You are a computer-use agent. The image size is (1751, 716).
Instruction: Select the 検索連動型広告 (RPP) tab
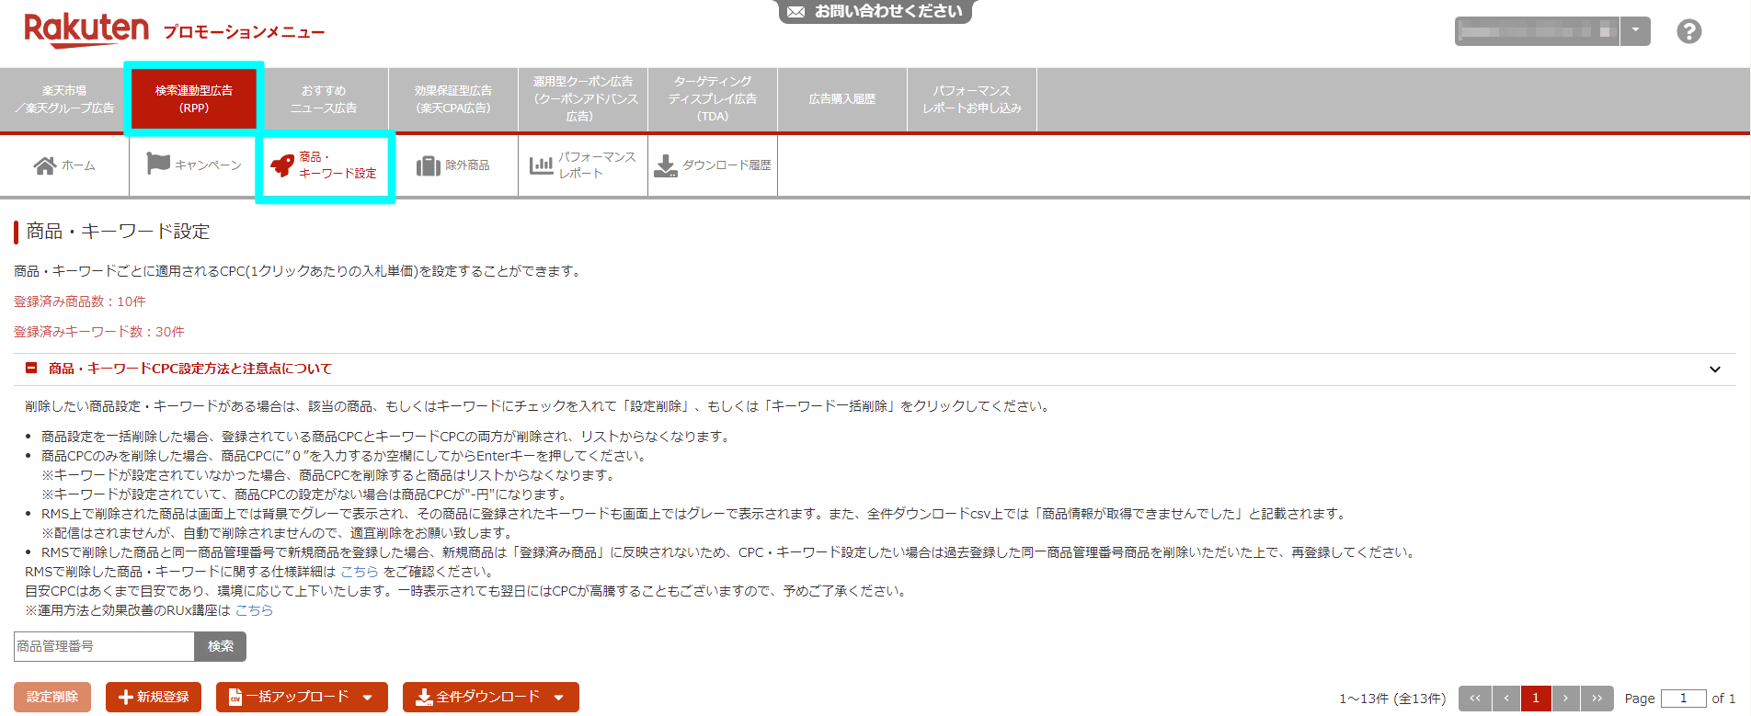(x=194, y=99)
